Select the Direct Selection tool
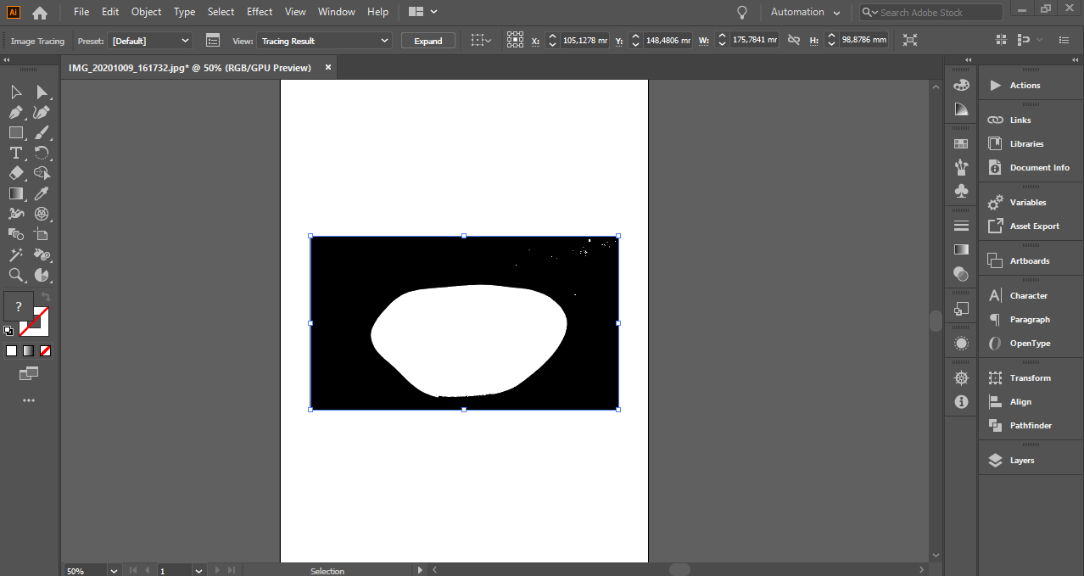The image size is (1084, 576). point(42,92)
